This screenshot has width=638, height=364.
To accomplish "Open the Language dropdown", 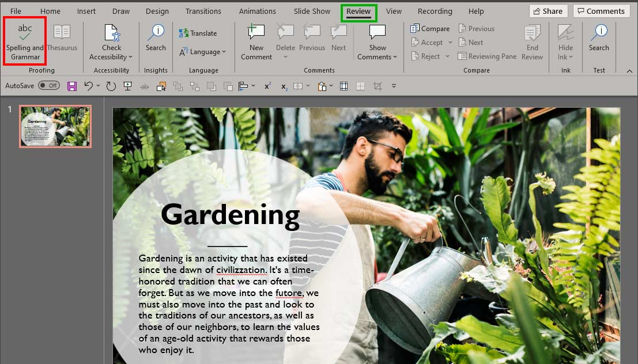I will coord(202,52).
